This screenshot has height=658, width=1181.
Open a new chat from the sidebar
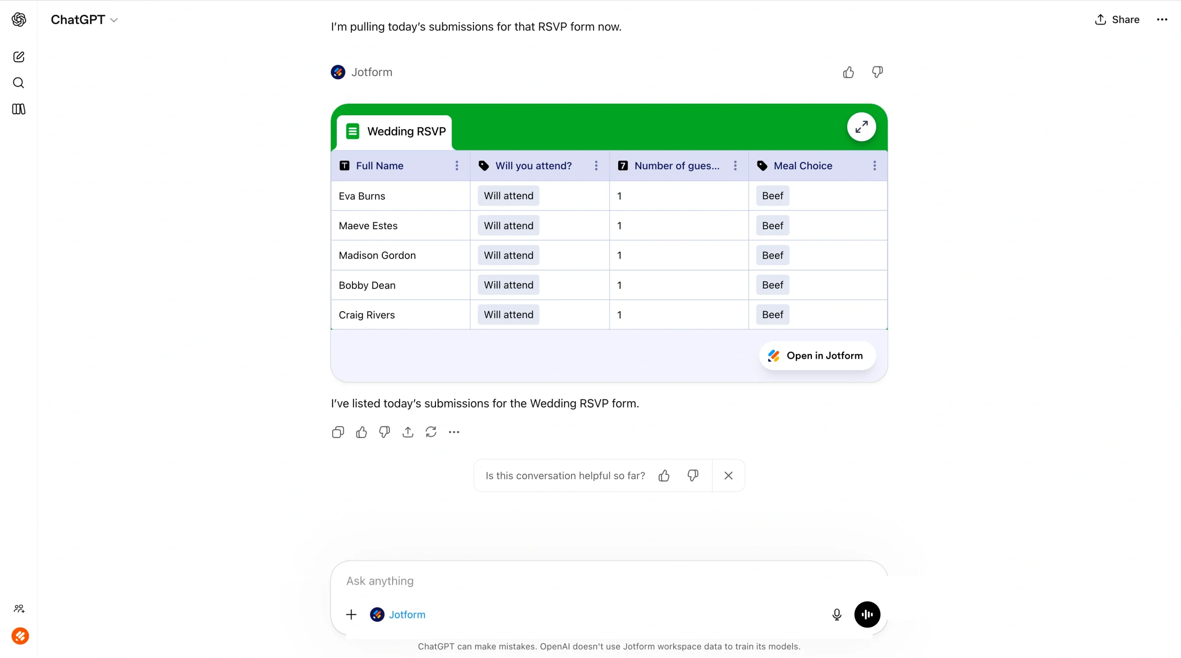click(x=19, y=56)
